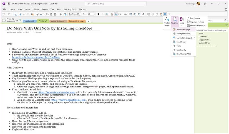Click the Undo arrow in the toolbar
The height and width of the screenshot is (134, 229).
click(x=3, y=14)
